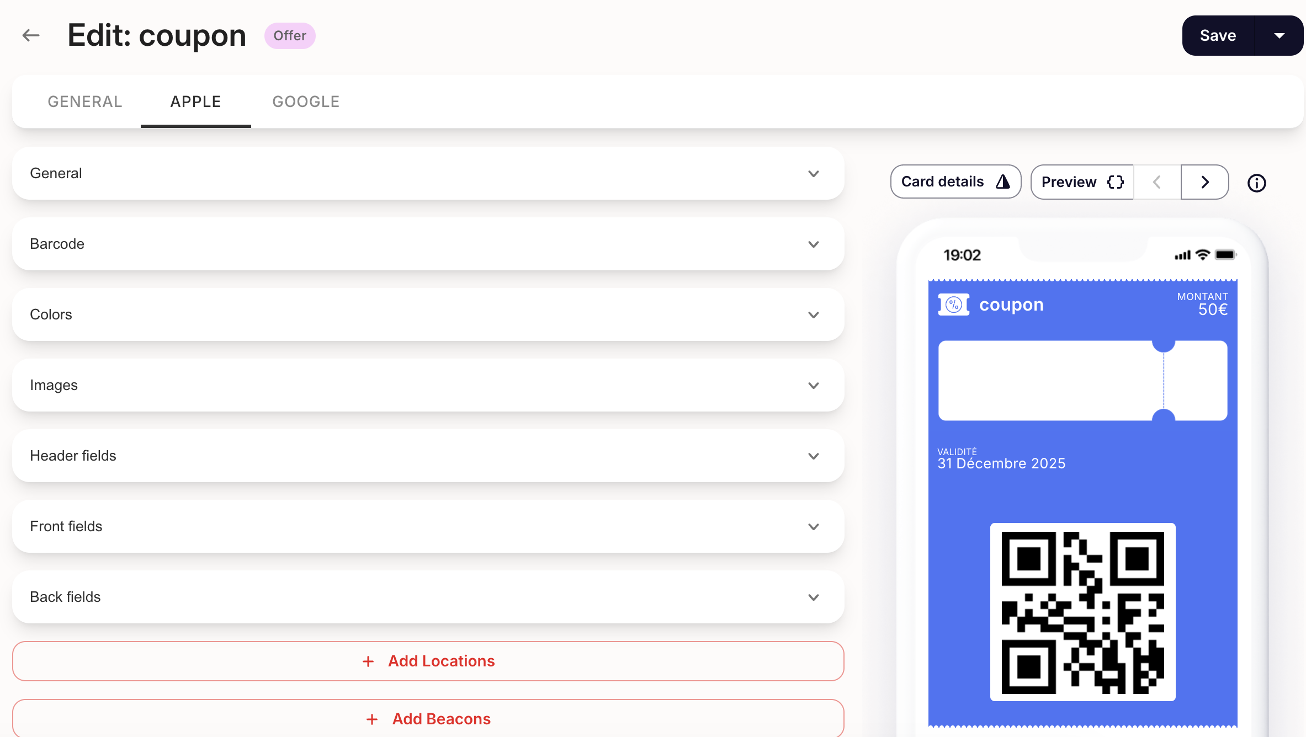This screenshot has width=1306, height=737.
Task: Click the Save button
Action: click(x=1218, y=36)
